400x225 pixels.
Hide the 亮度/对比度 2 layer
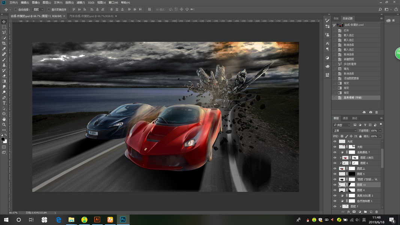click(x=335, y=195)
